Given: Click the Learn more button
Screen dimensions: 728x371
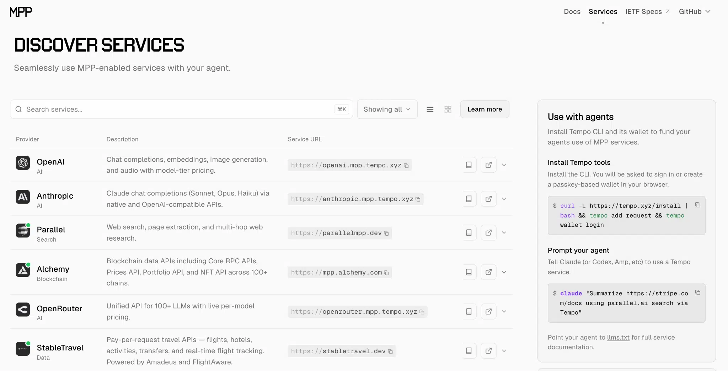Looking at the screenshot, I should click(485, 109).
